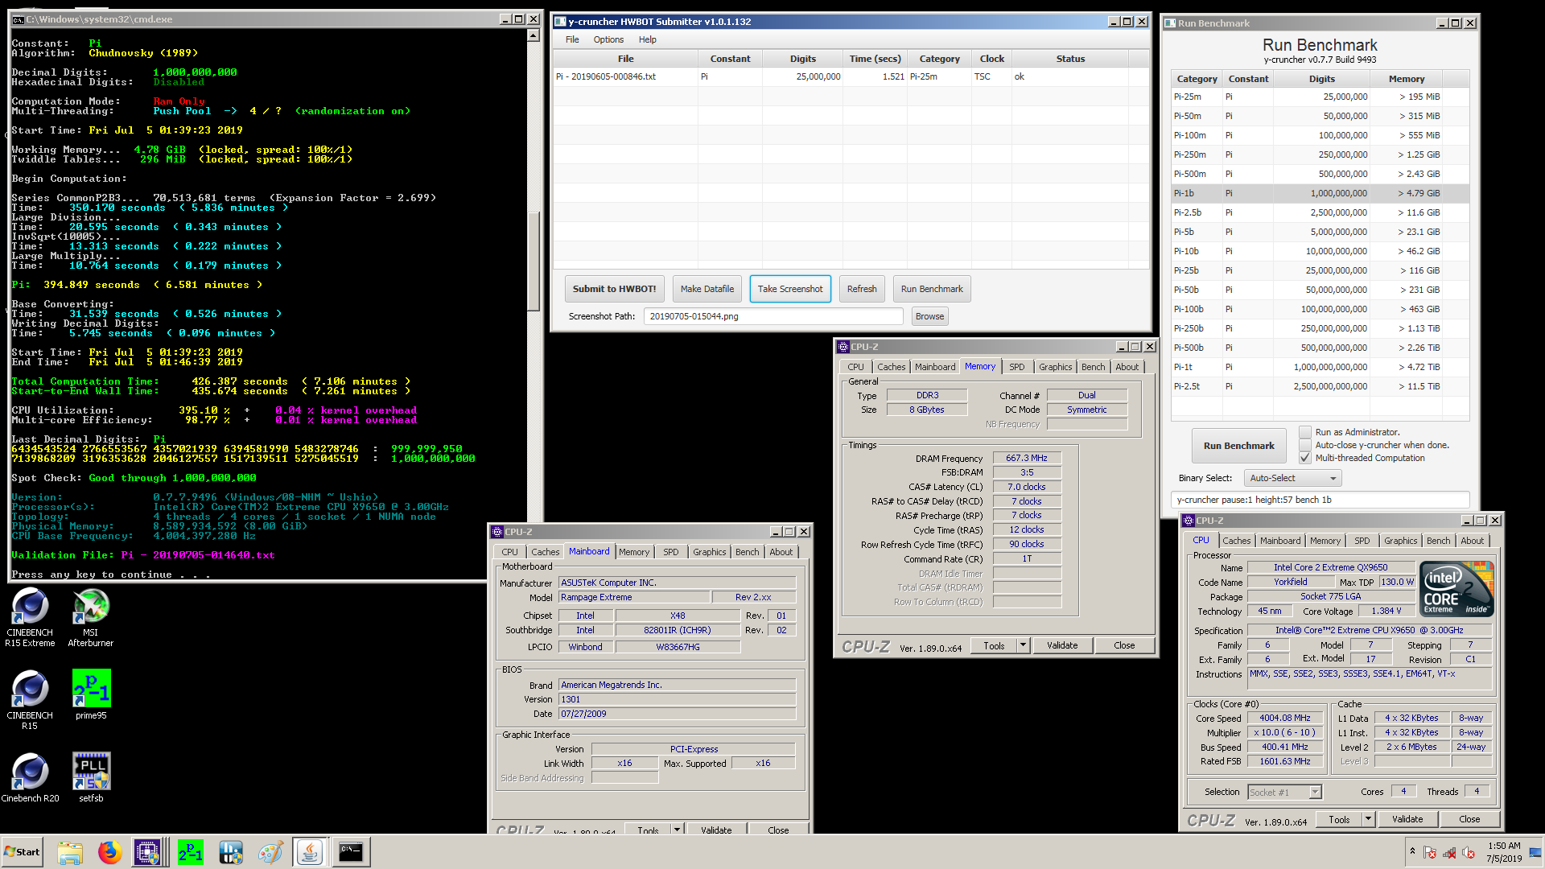The width and height of the screenshot is (1545, 869).
Task: Open Windows Explorer from the taskbar
Action: (x=70, y=852)
